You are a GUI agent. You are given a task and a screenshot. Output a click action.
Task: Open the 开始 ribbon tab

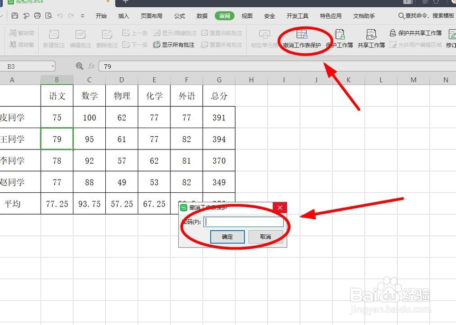pos(101,16)
